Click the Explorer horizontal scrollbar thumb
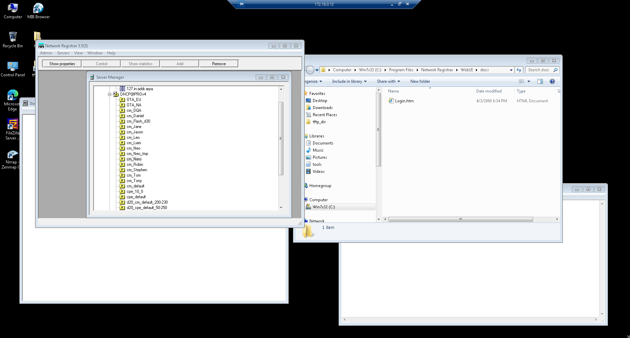This screenshot has height=338, width=630. 460,219
